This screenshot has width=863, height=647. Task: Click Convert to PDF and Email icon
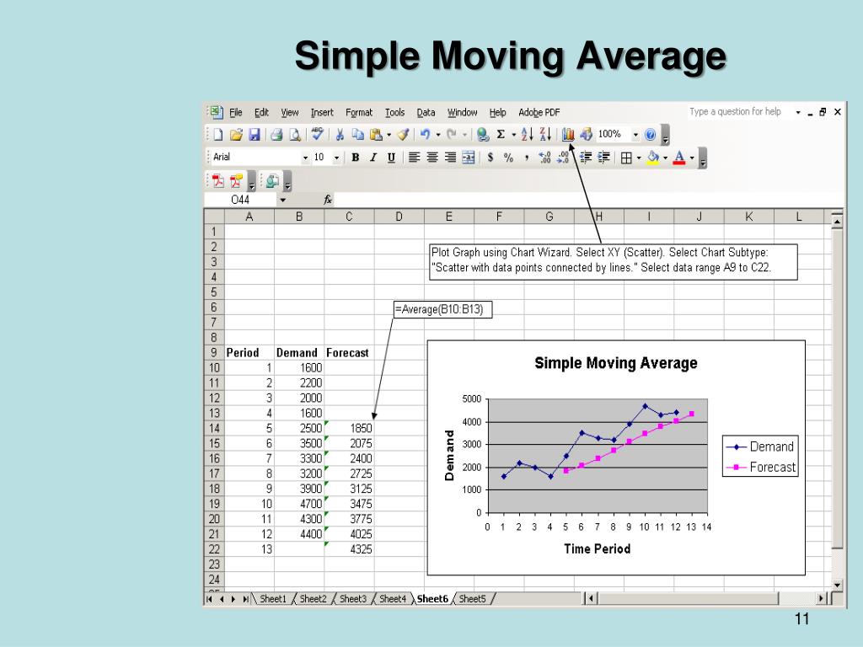pos(237,180)
